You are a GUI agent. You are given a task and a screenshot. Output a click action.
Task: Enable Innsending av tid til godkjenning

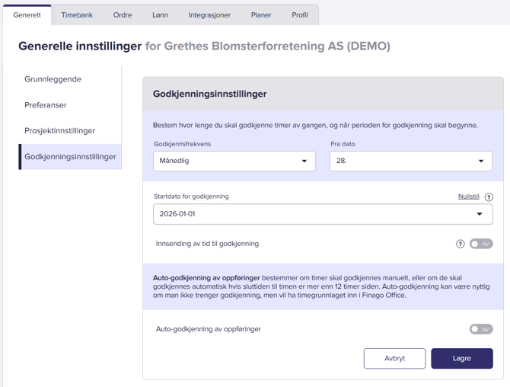480,244
